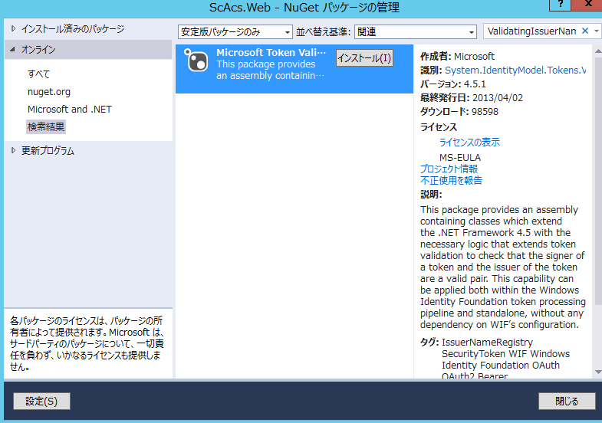Click the バージョン: 4.5.1 text
Image resolution: width=602 pixels, height=423 pixels.
tap(453, 84)
